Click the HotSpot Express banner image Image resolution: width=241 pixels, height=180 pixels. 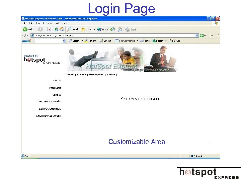point(122,59)
